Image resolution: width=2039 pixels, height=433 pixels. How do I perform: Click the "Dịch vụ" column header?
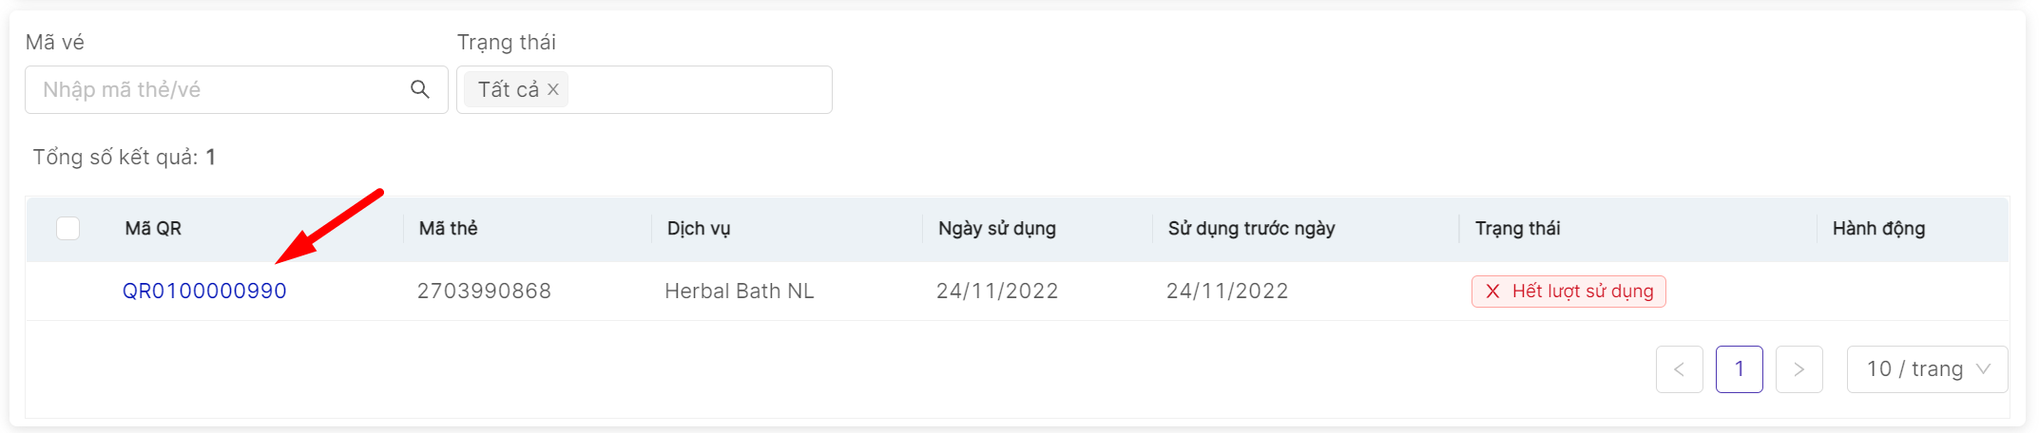(x=699, y=229)
